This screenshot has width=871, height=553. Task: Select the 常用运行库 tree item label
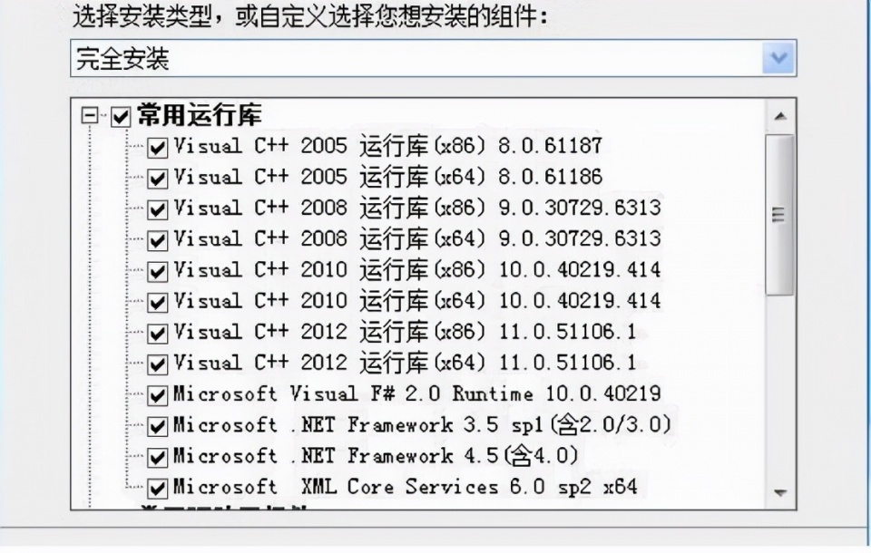point(200,115)
